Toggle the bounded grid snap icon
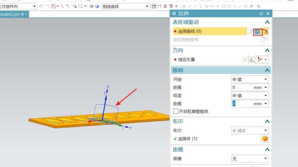The image size is (298, 167). pyautogui.click(x=252, y=6)
